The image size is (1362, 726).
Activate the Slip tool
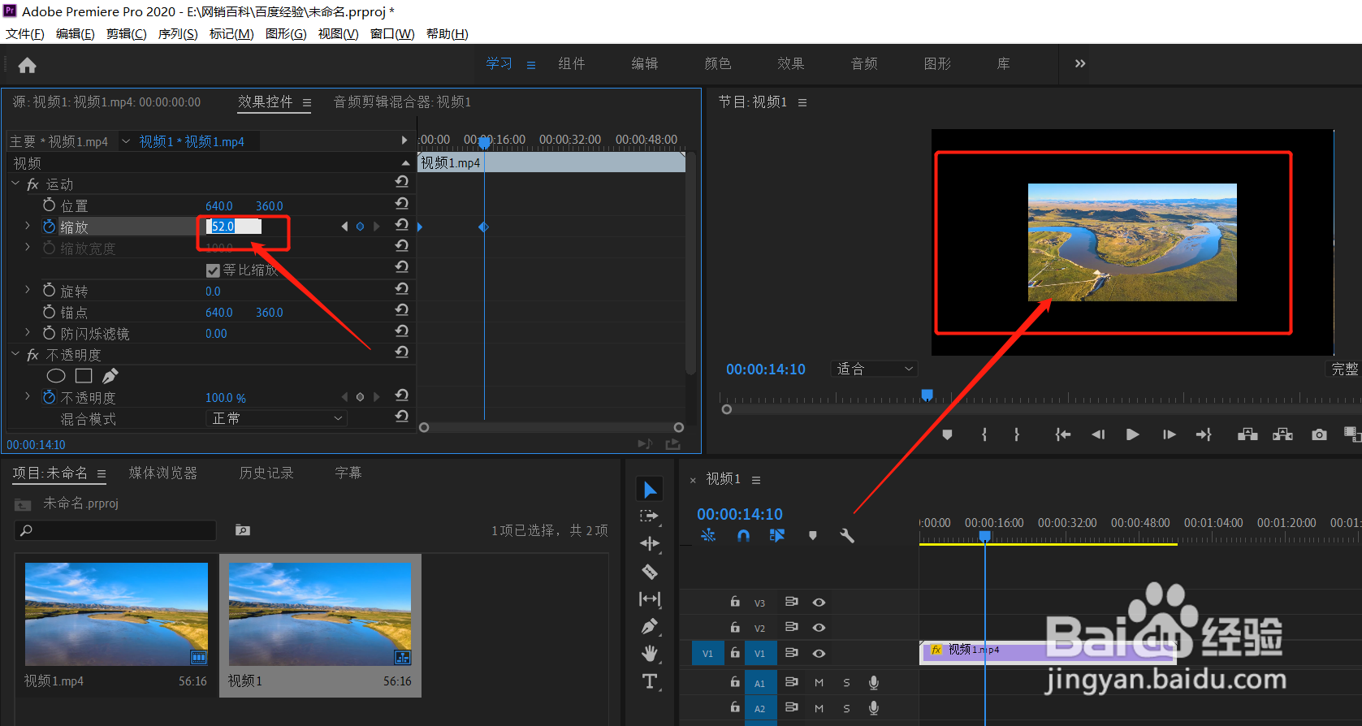coord(650,599)
